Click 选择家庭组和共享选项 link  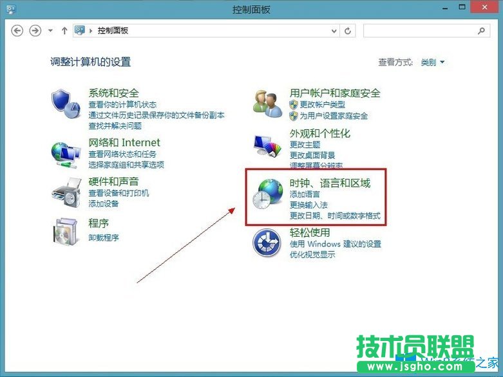pos(126,165)
